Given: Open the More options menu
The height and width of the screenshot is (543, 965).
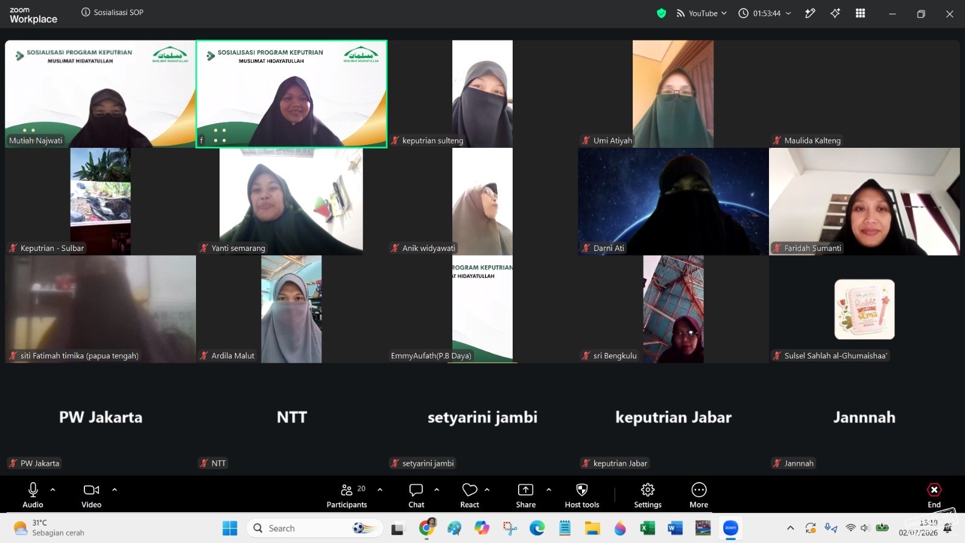Looking at the screenshot, I should [699, 495].
